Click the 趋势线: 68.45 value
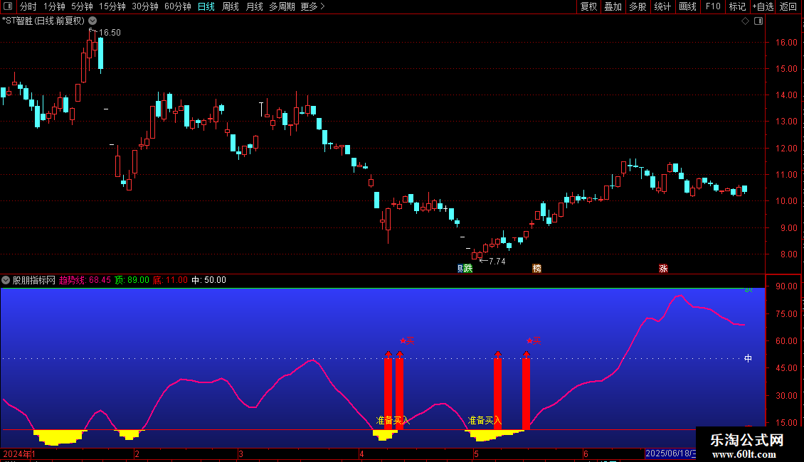The image size is (804, 462). [85, 280]
